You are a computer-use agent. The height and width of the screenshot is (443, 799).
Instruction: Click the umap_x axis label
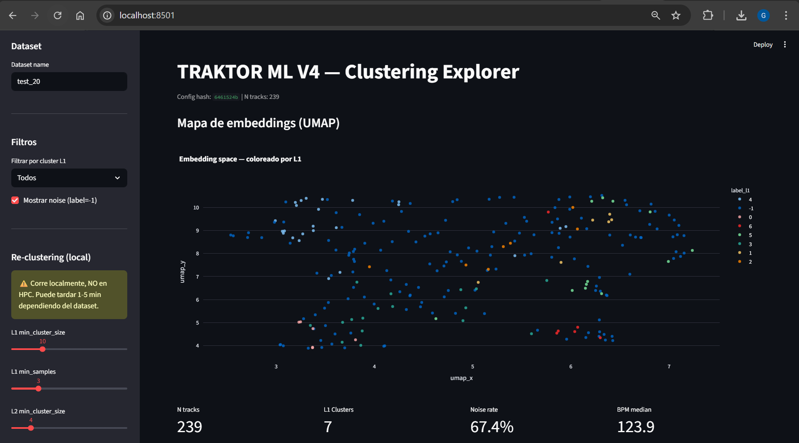(461, 378)
